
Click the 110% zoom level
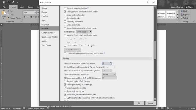click(x=193, y=108)
